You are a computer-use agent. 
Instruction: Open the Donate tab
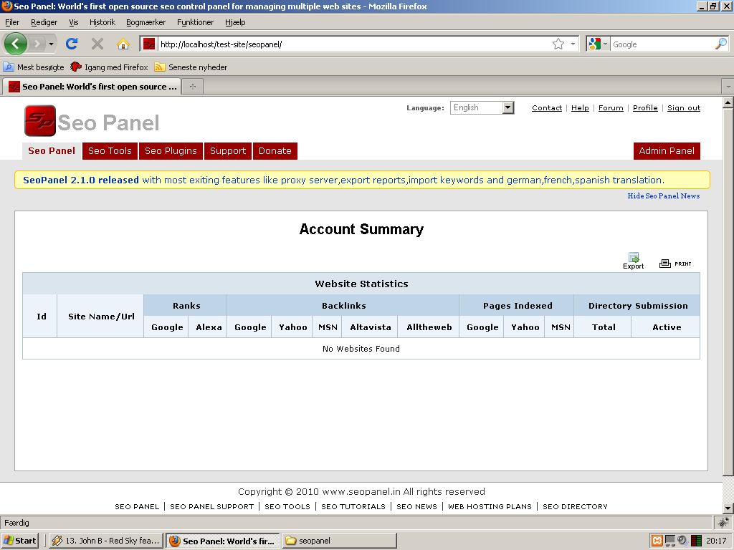(x=275, y=151)
